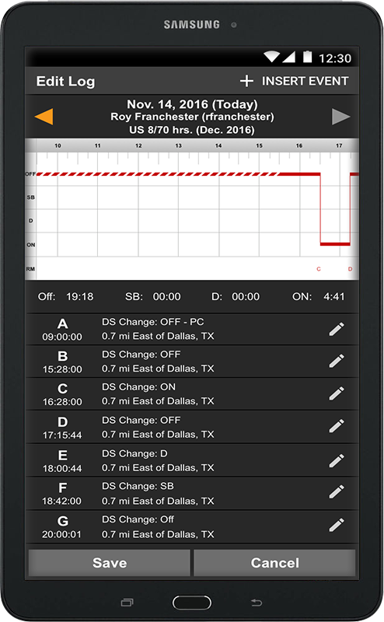Go to next day with gray arrow
This screenshot has width=384, height=622.
point(340,117)
